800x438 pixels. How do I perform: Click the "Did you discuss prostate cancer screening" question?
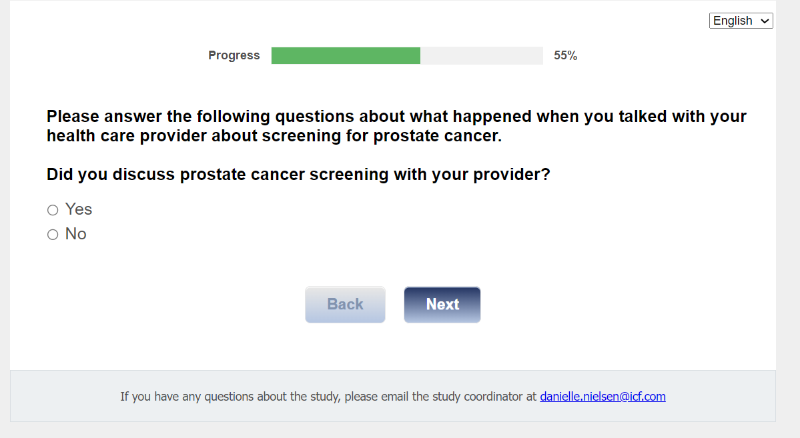(298, 175)
